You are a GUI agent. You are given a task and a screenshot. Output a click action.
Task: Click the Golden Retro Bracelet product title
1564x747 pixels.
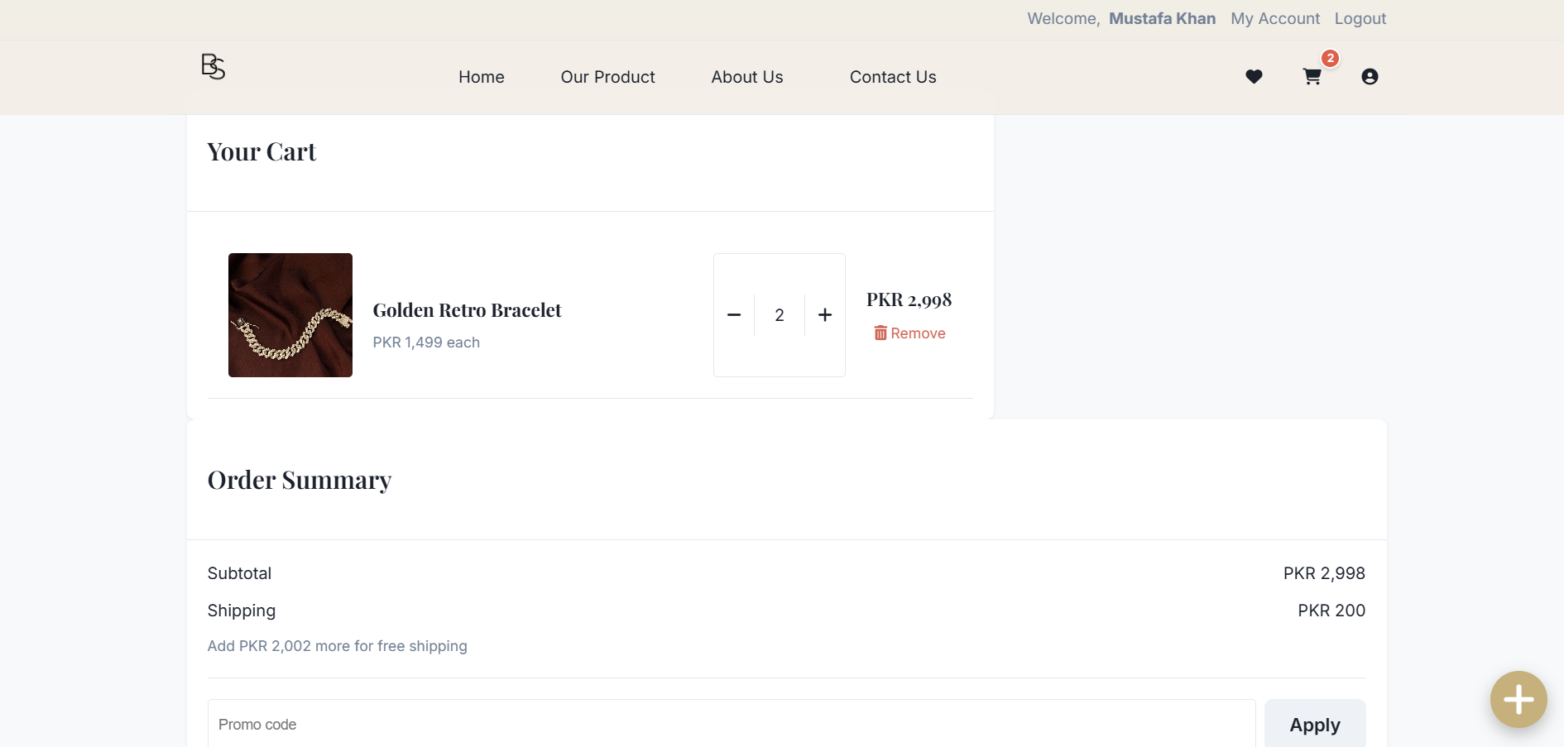click(467, 310)
